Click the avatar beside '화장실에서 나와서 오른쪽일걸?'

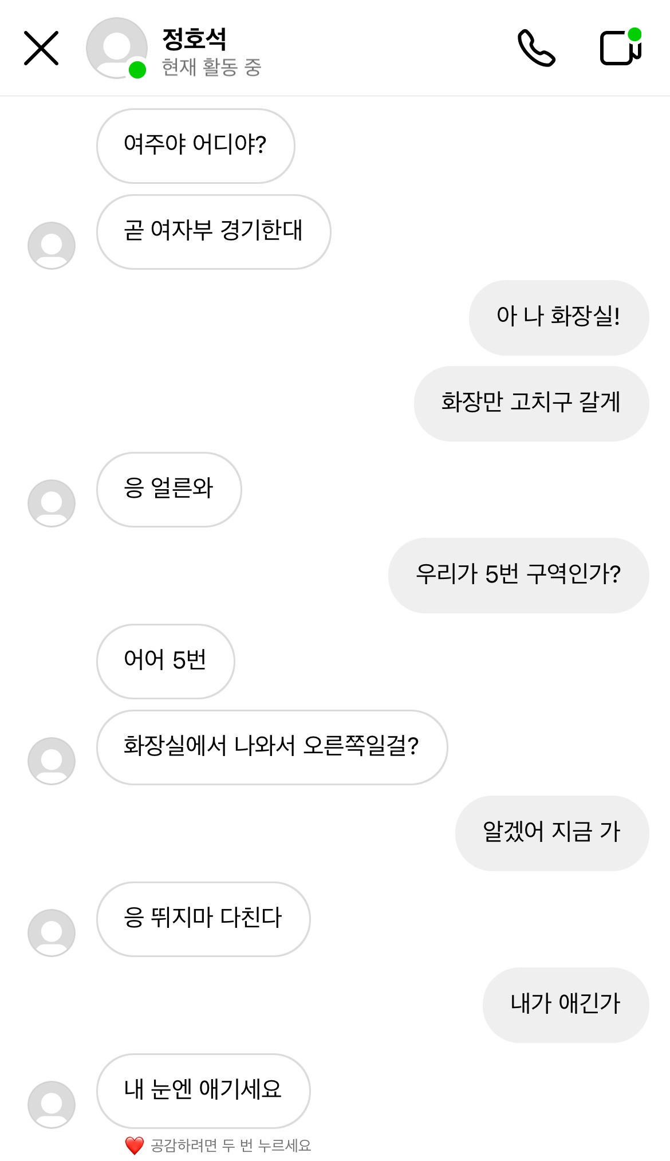click(x=52, y=761)
